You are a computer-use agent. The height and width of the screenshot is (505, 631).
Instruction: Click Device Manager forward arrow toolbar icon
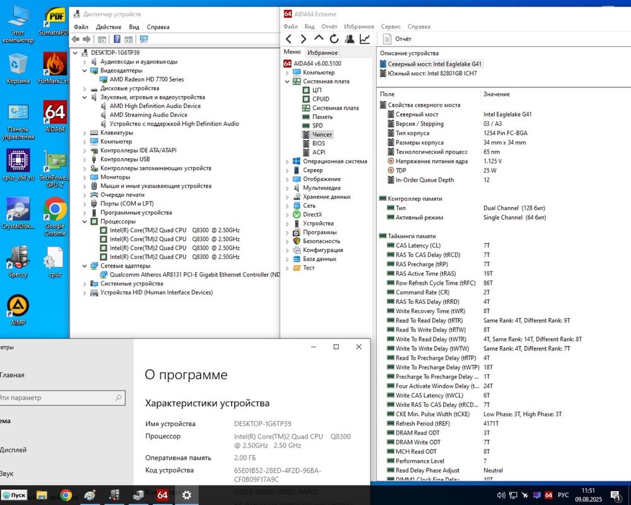pos(86,39)
